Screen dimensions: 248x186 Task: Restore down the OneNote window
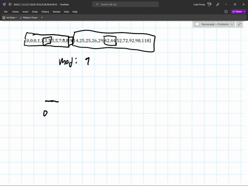[235, 4]
